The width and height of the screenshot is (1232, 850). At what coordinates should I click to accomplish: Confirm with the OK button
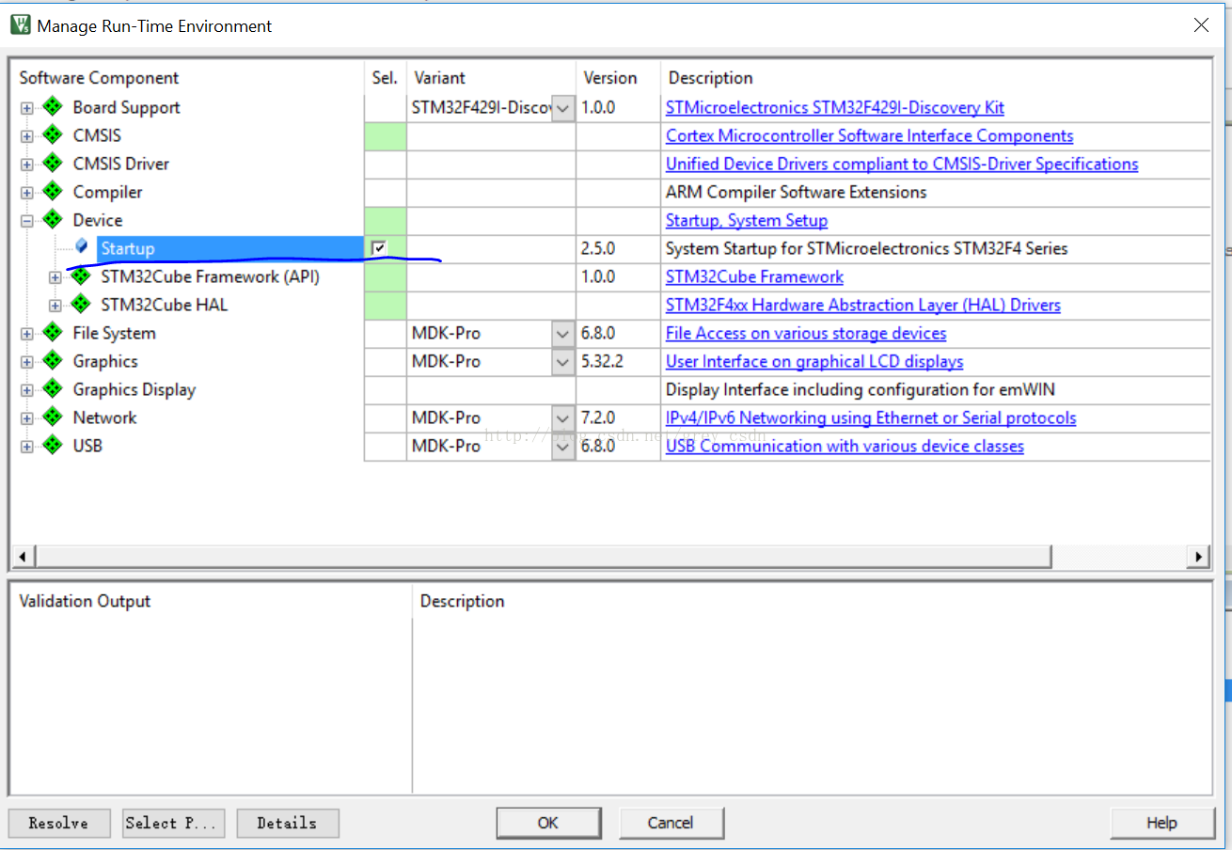click(x=548, y=823)
